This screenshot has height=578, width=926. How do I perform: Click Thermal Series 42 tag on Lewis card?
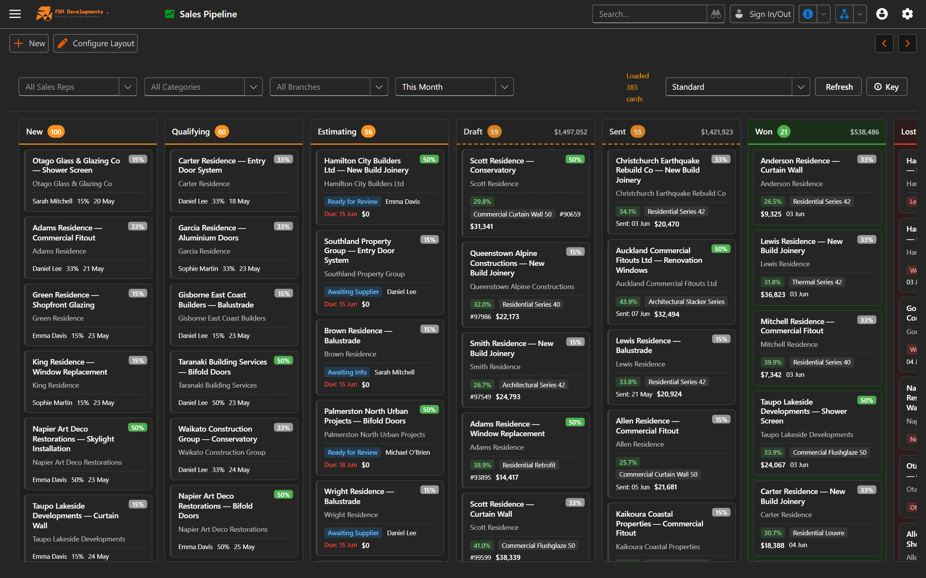coord(816,282)
